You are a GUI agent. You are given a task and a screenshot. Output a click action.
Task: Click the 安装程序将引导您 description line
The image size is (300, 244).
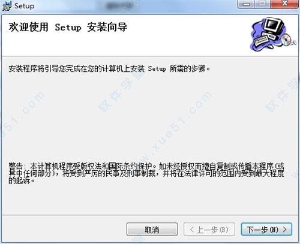(x=109, y=68)
